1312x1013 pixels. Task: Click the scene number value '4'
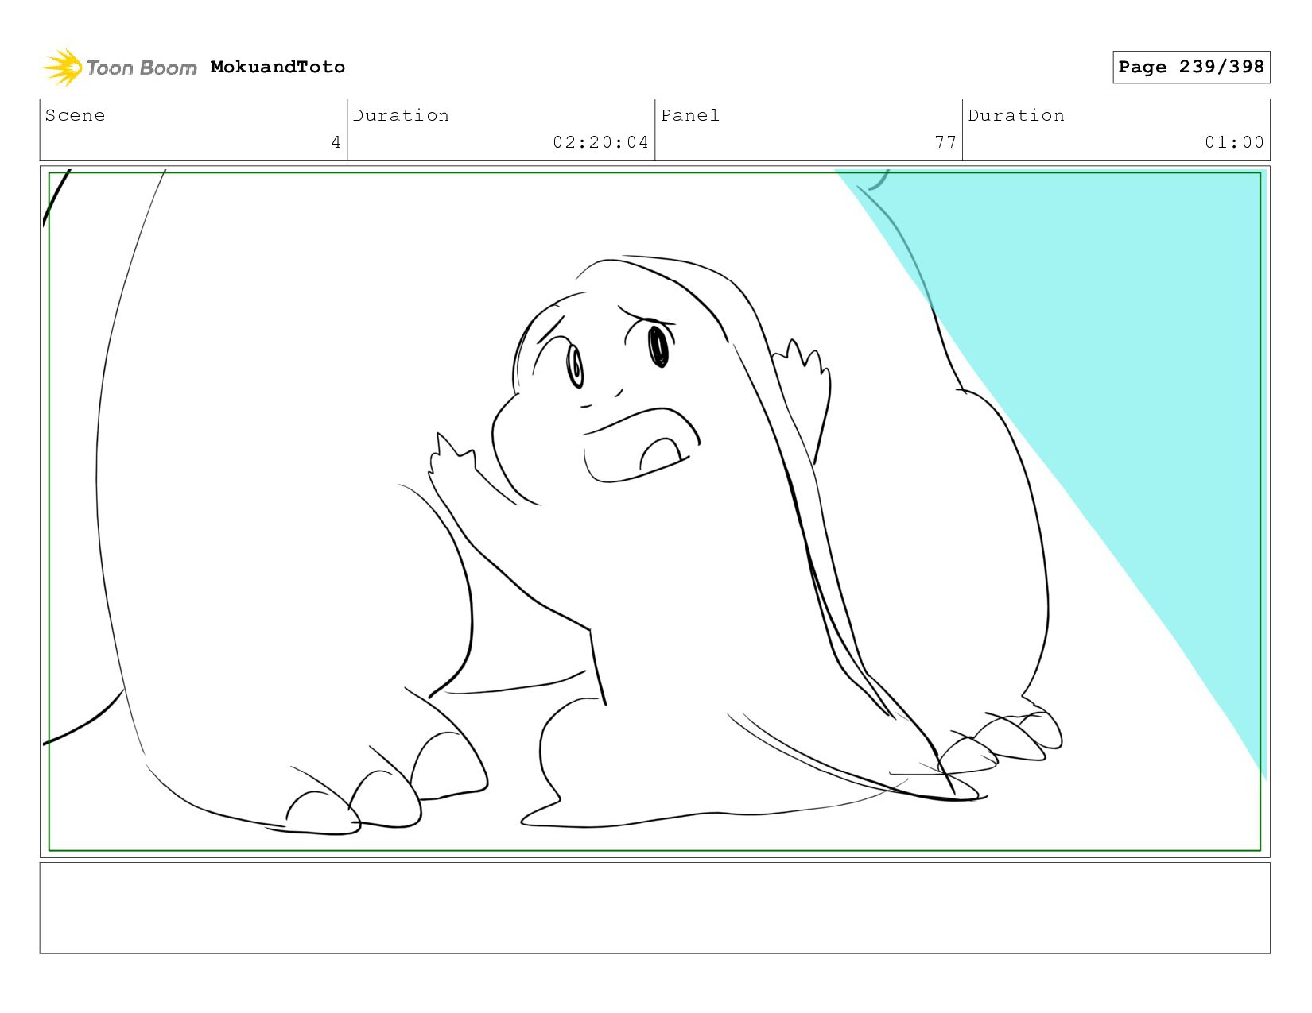pos(336,142)
